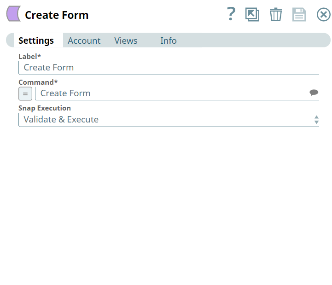Open the Views tab
This screenshot has width=332, height=285.
coord(126,41)
